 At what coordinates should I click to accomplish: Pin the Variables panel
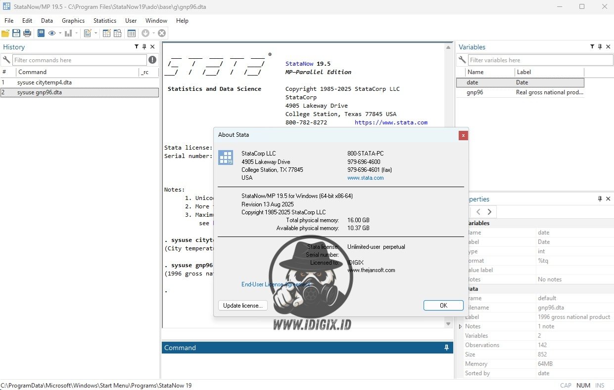tap(600, 47)
